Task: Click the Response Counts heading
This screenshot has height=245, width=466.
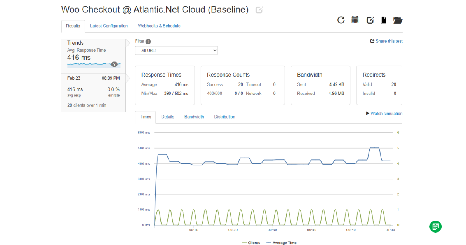Action: 228,75
